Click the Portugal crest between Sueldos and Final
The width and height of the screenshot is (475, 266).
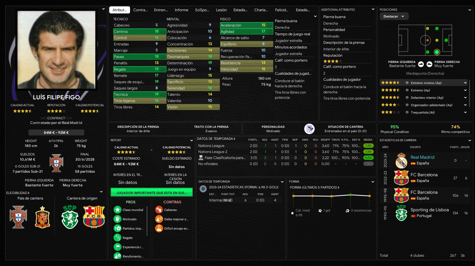pos(56,163)
